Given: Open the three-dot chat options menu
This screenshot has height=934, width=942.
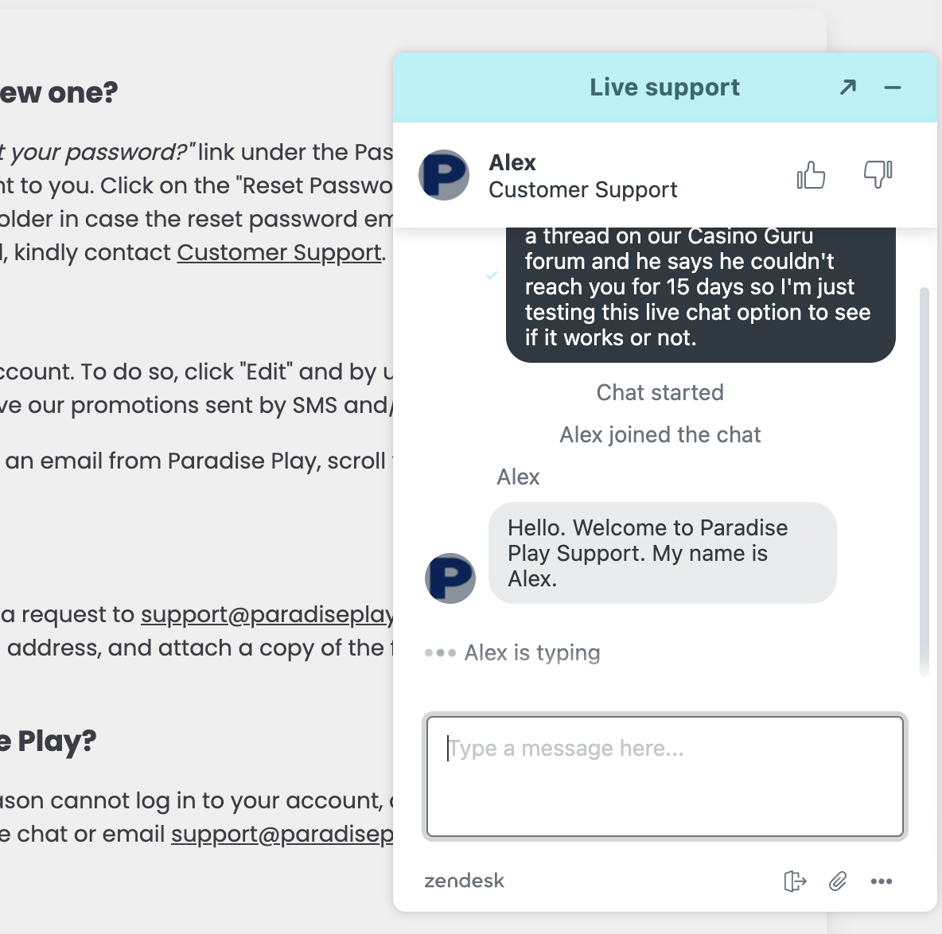Looking at the screenshot, I should [x=882, y=881].
